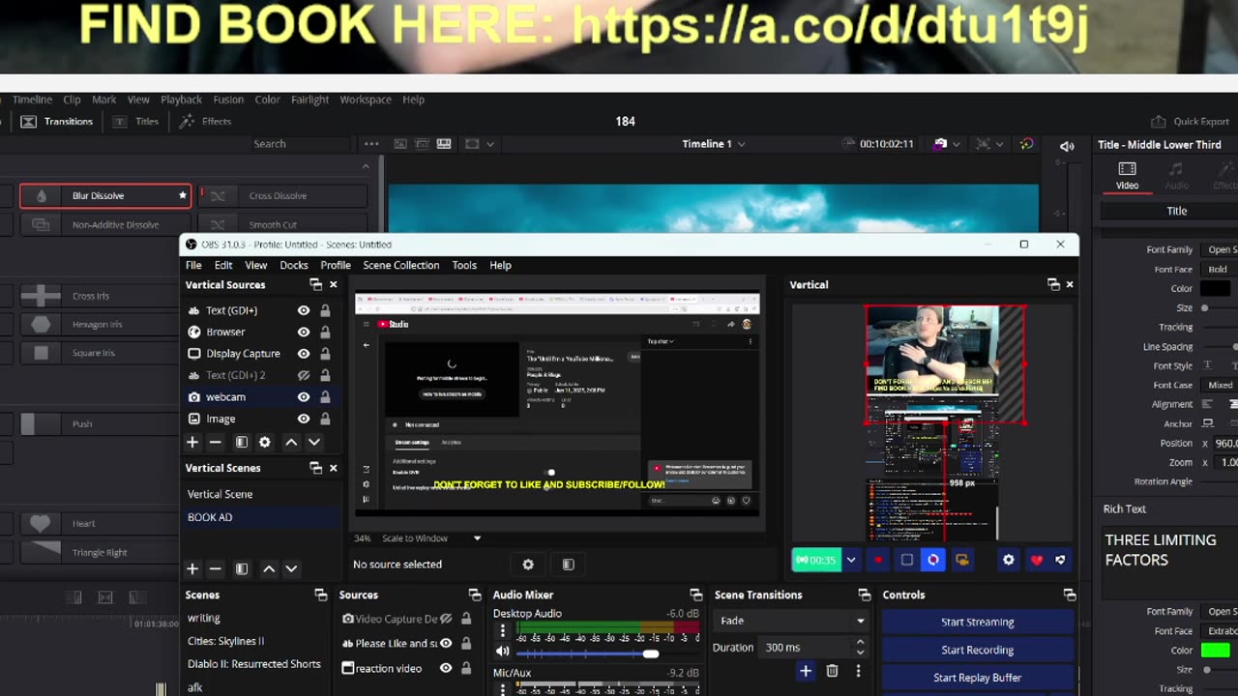Delete the current scene transition
This screenshot has height=696, width=1238.
[832, 670]
